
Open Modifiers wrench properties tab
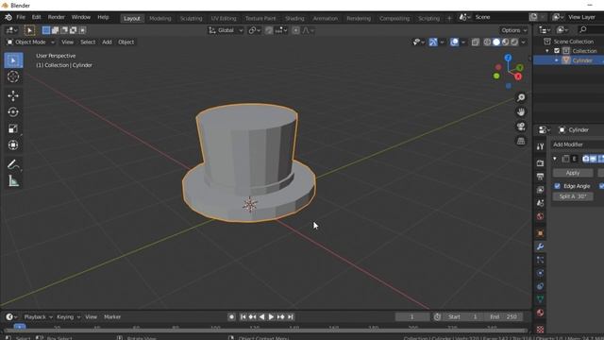tap(540, 246)
